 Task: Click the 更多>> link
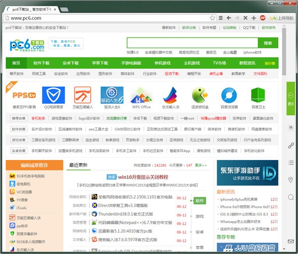(201, 165)
